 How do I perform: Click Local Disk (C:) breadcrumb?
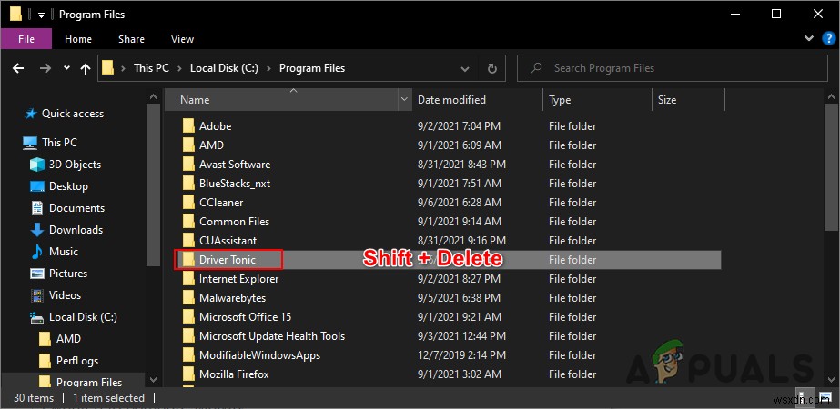click(225, 68)
